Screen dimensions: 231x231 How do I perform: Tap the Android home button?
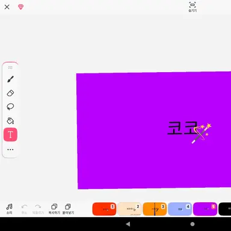[192, 224]
